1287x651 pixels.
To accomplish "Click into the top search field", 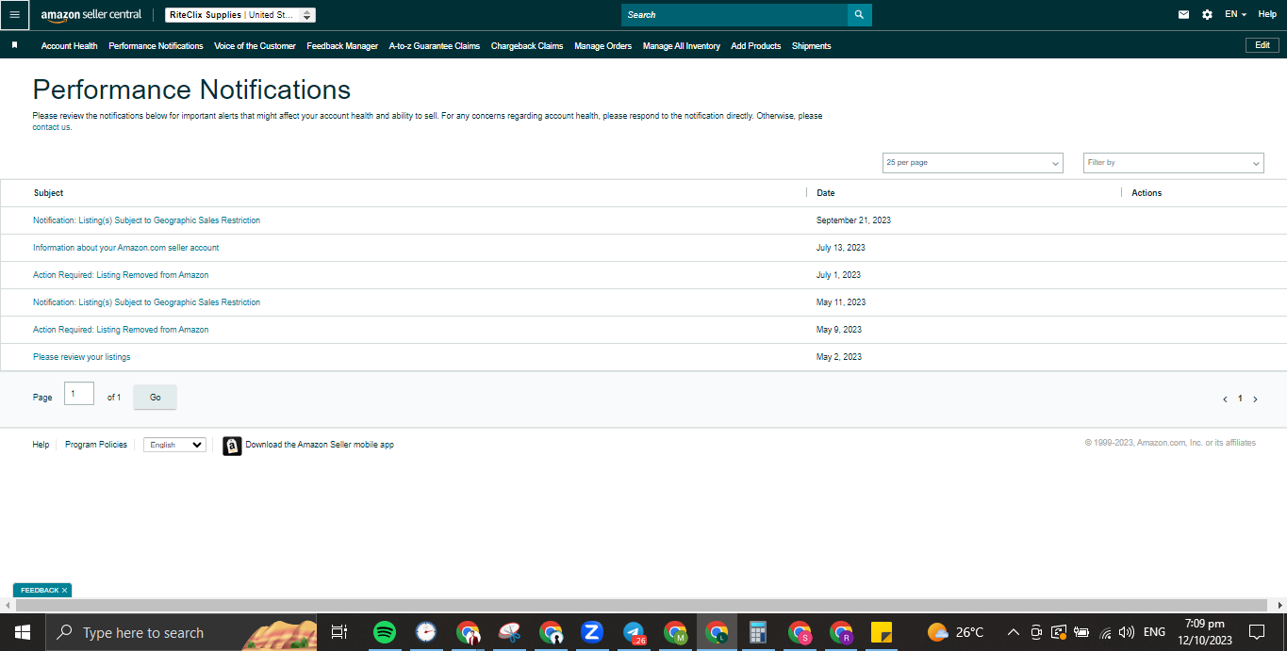I will 734,15.
